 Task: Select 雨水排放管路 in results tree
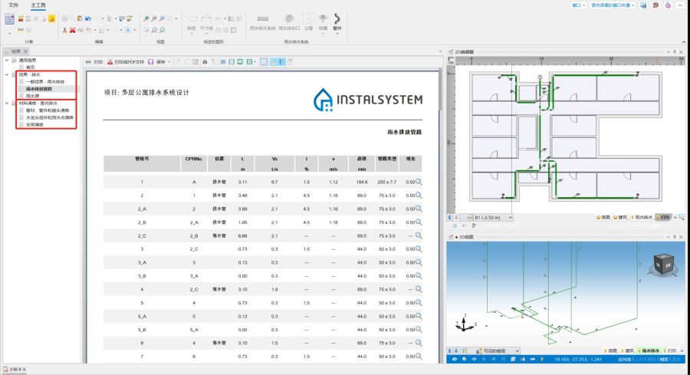click(39, 88)
